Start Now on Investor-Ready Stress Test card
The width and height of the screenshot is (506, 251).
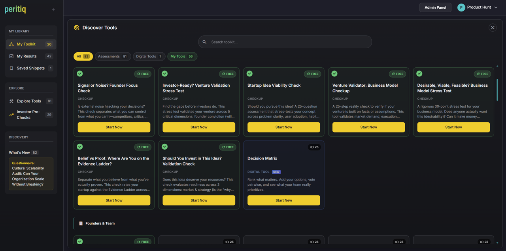pos(199,127)
